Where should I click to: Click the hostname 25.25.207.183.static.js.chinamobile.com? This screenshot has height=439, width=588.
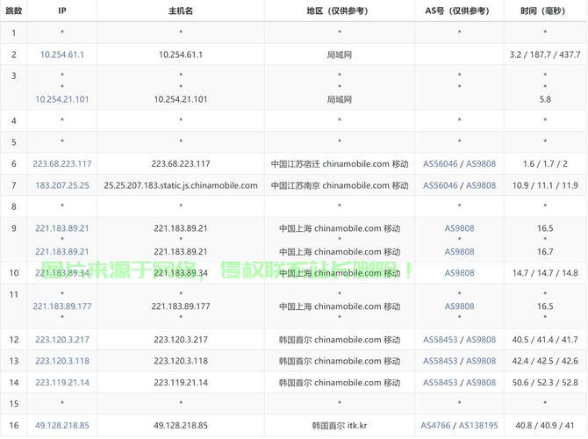181,185
